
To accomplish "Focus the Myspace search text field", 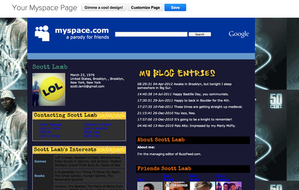I will pos(151,34).
